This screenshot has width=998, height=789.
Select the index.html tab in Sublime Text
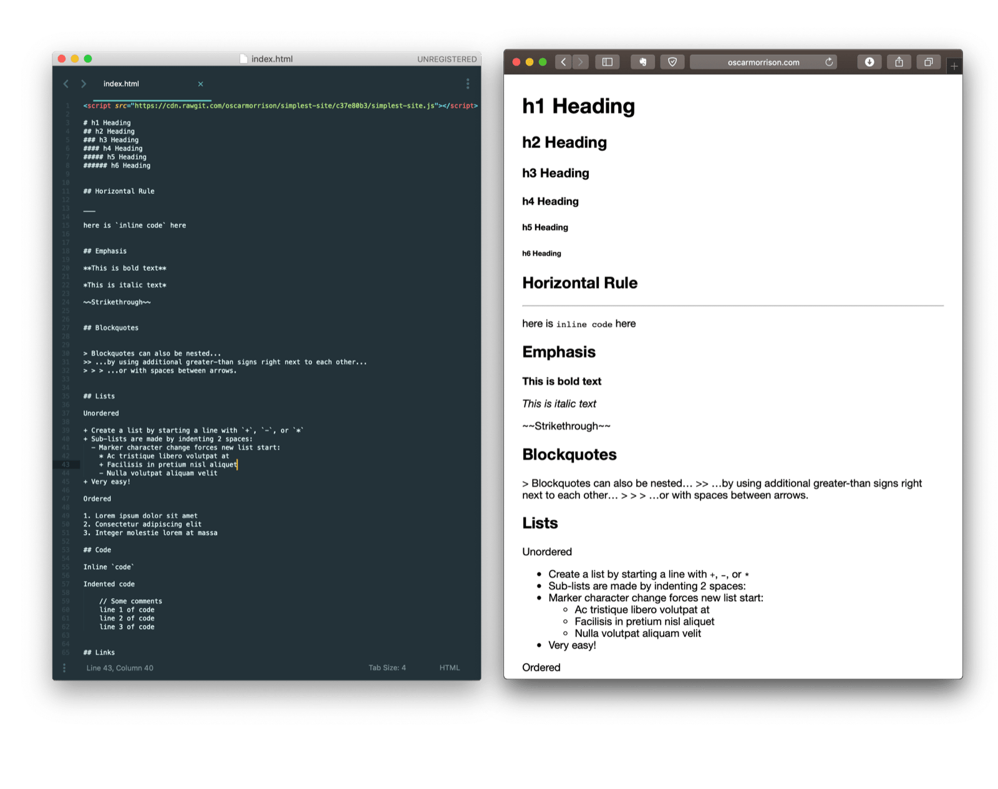[122, 83]
